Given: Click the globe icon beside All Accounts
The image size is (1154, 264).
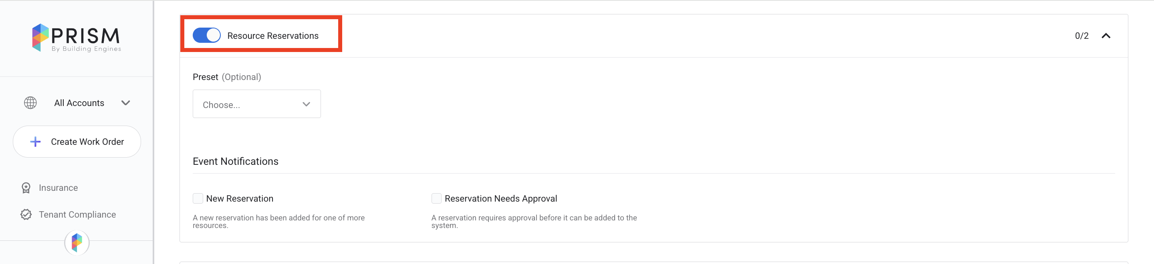Looking at the screenshot, I should coord(30,103).
